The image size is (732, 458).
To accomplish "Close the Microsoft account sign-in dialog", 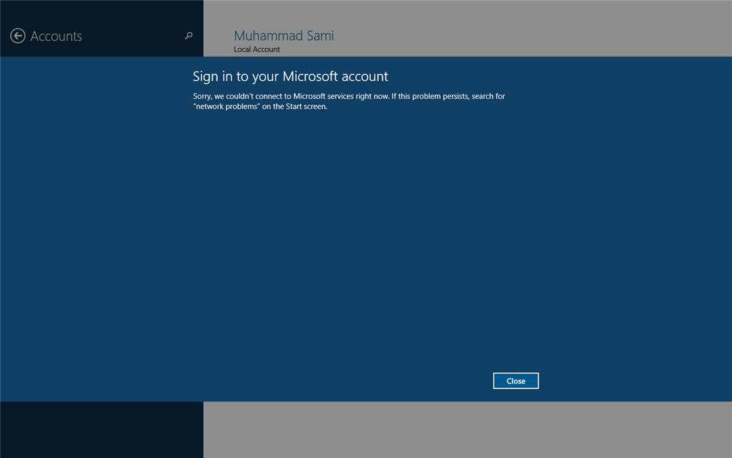I will 516,381.
